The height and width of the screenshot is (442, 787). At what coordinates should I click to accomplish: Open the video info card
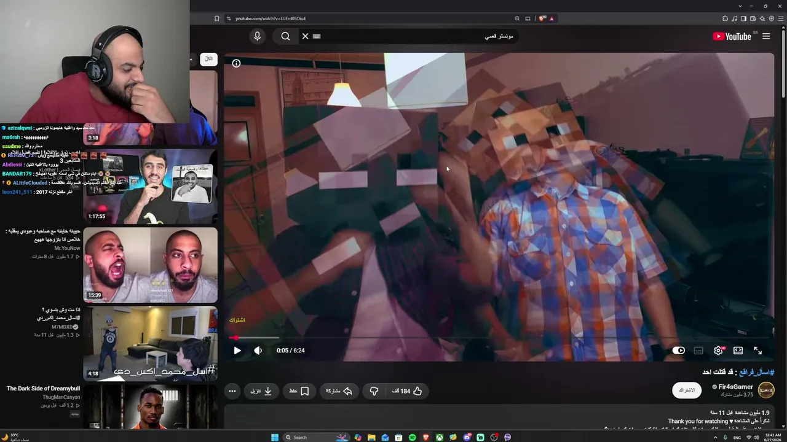(x=236, y=63)
